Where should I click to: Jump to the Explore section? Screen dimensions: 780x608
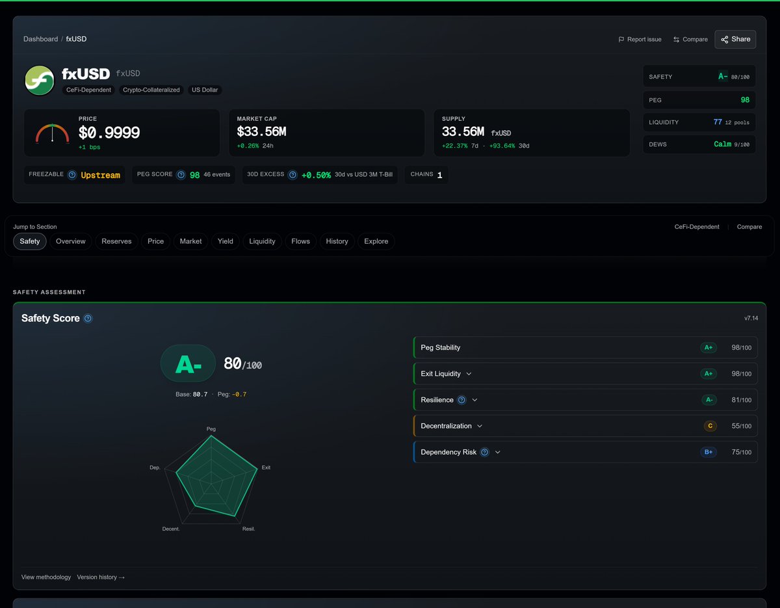click(376, 241)
